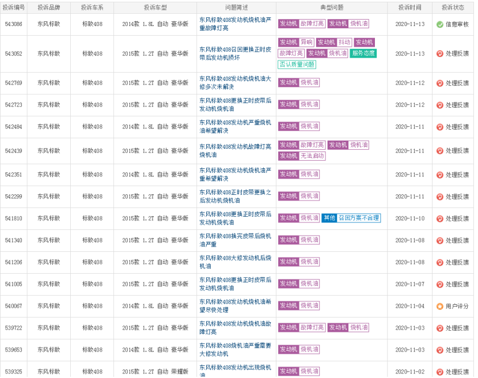Click red status icon in row 542723
478x378 pixels.
[x=439, y=105]
